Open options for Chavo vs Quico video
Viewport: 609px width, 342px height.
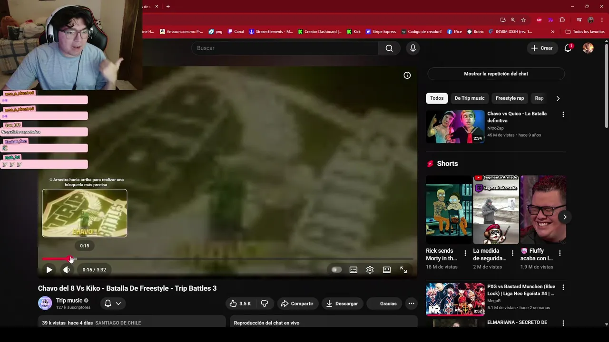click(563, 114)
